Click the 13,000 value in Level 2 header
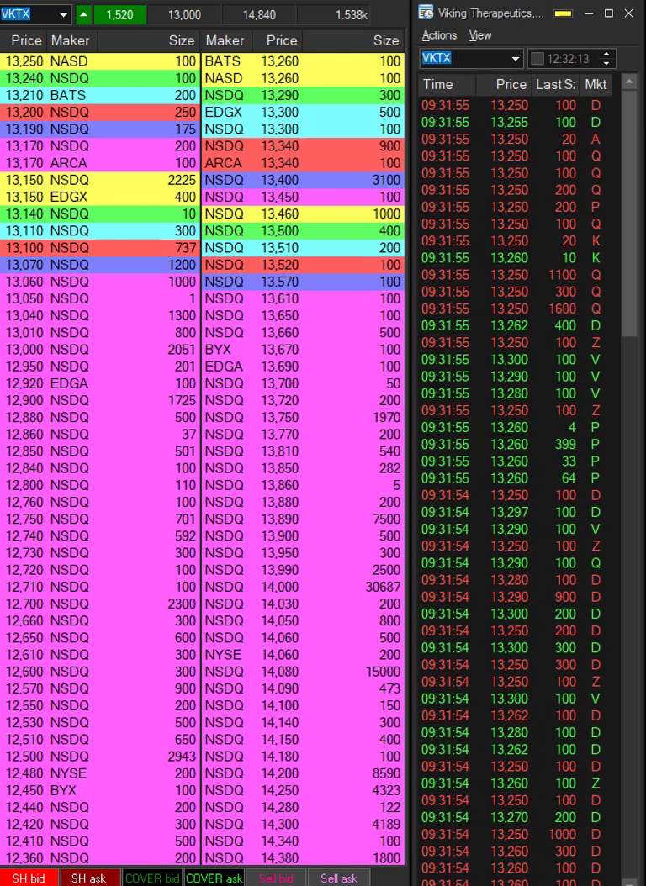 (x=184, y=14)
